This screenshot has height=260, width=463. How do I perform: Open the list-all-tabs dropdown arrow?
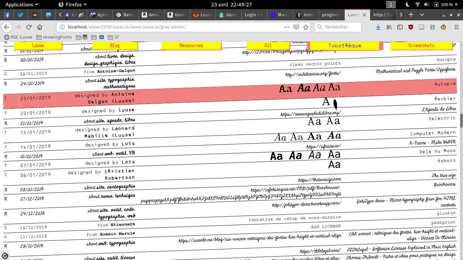tap(422, 15)
